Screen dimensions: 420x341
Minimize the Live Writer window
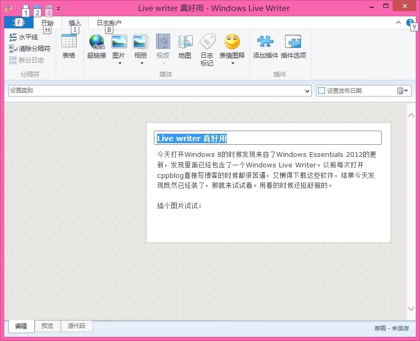[x=372, y=7]
